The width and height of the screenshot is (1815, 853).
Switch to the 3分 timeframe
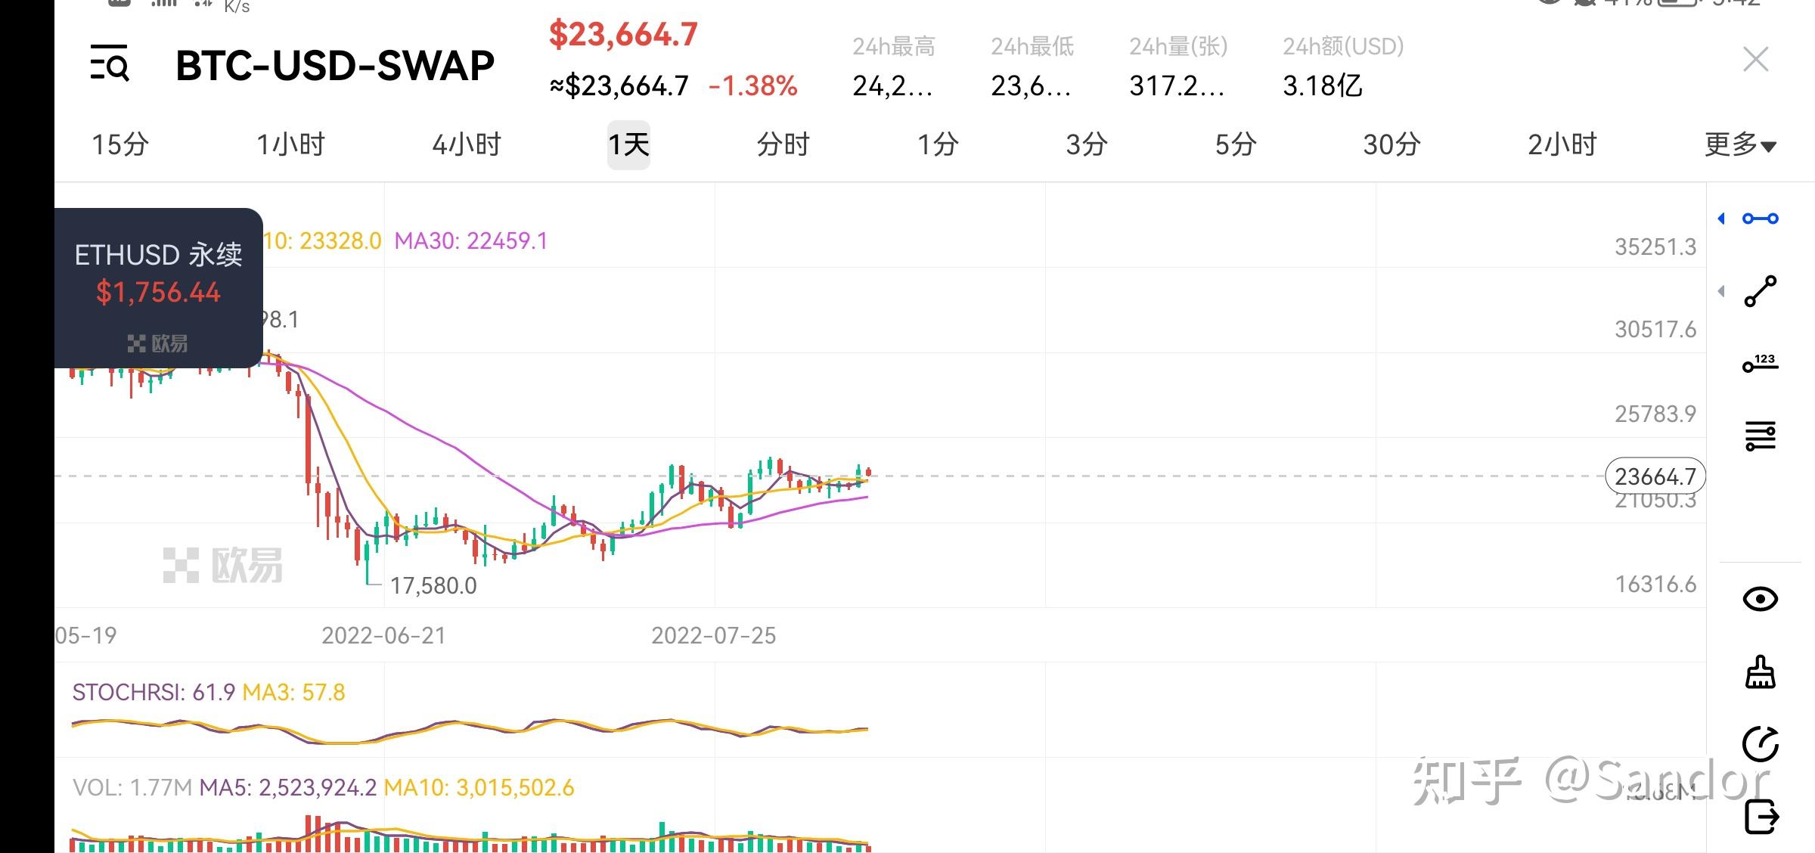(1086, 144)
